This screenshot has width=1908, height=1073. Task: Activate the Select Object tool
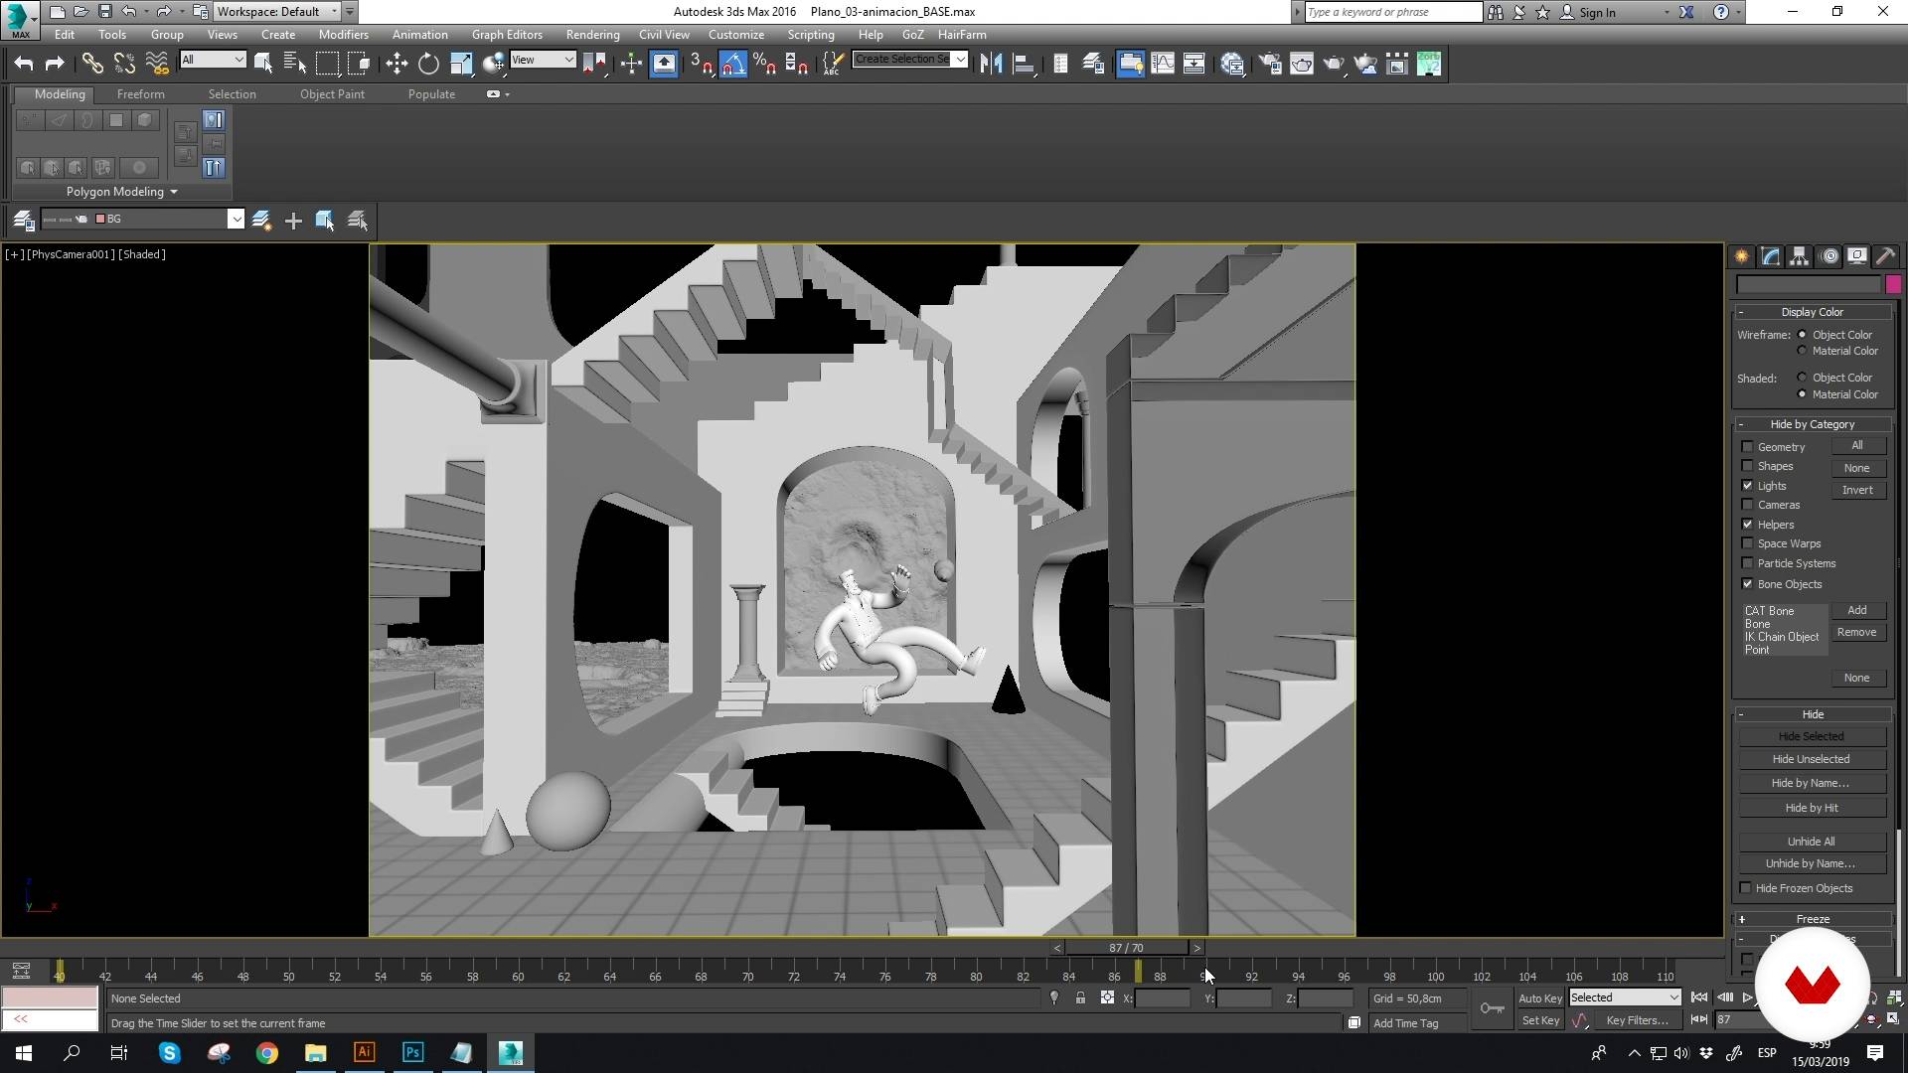263,64
